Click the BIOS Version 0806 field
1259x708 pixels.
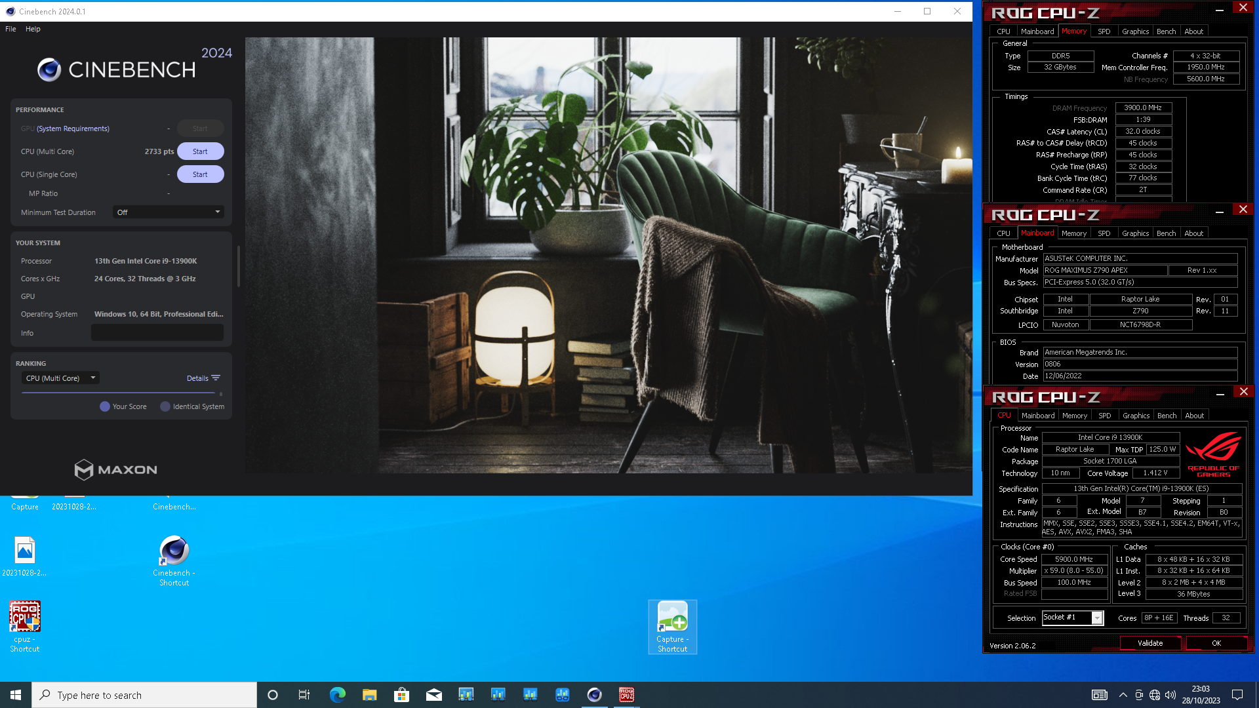click(x=1140, y=364)
